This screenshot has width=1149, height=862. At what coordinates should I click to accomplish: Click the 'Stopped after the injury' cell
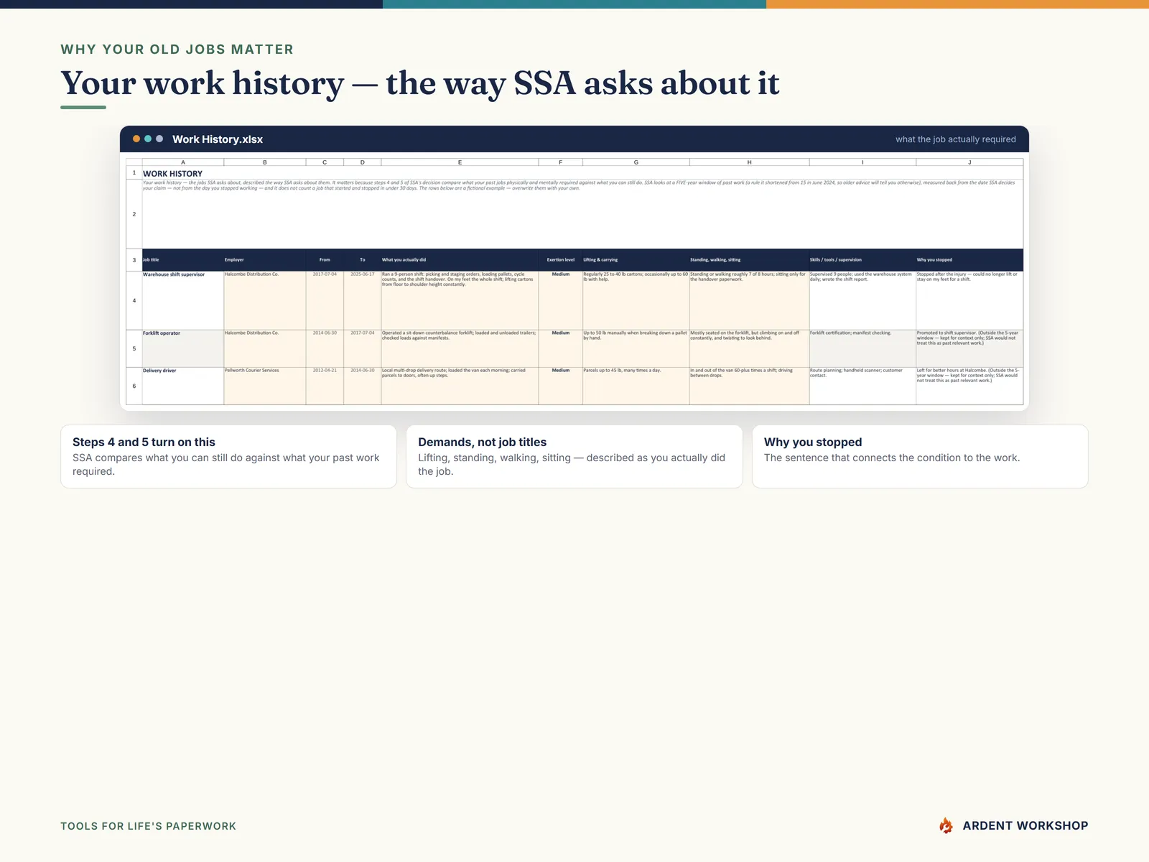tap(969, 300)
